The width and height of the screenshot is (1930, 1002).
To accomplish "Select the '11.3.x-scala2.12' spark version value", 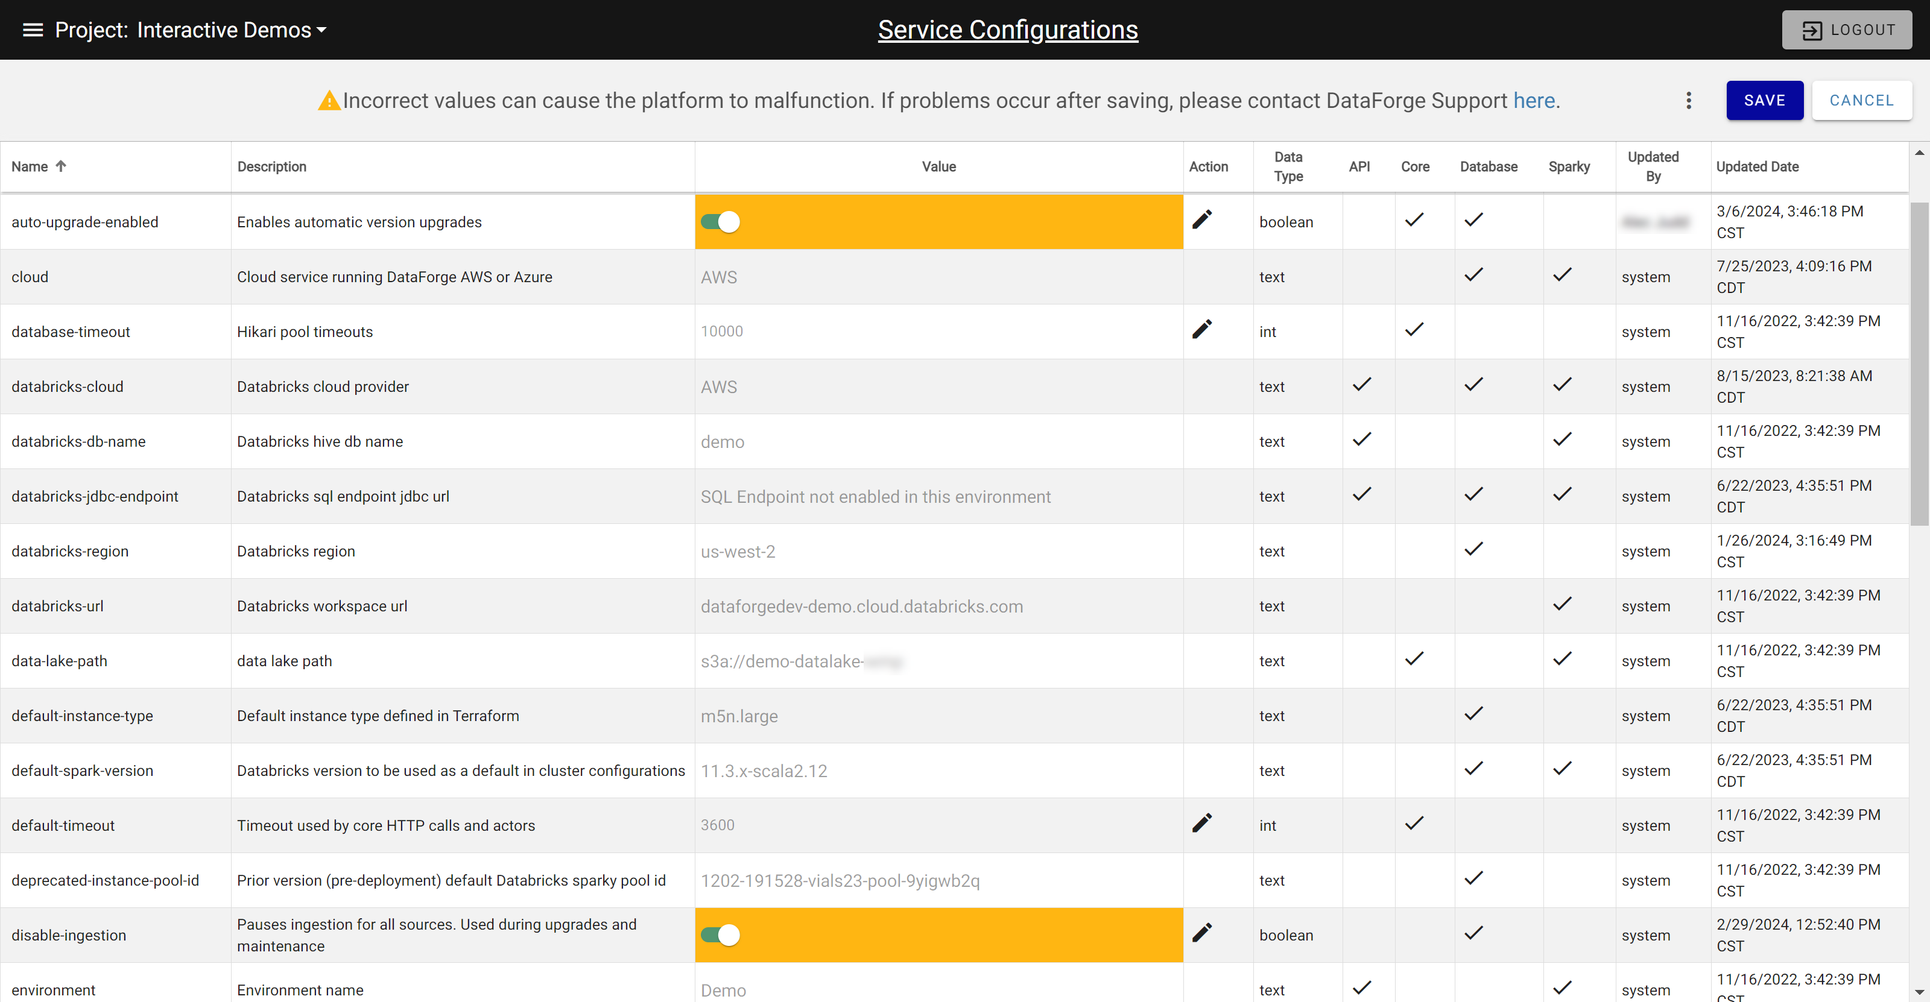I will (764, 770).
